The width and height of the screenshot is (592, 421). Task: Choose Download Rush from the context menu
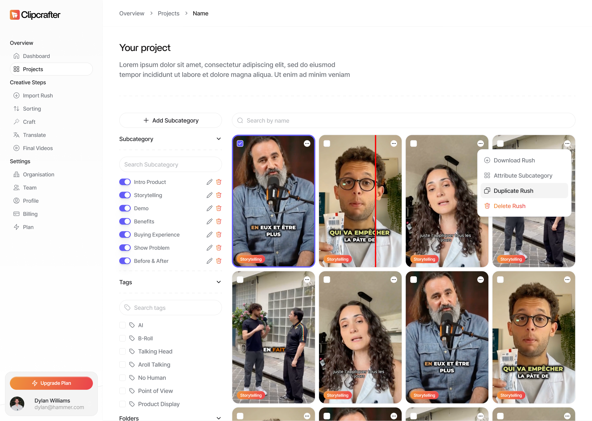[524, 160]
